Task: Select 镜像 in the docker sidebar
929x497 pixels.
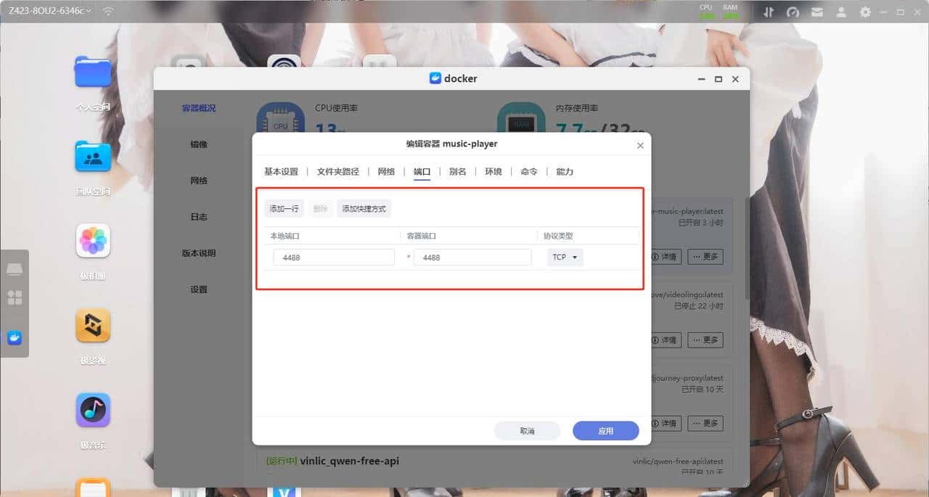Action: [x=197, y=144]
